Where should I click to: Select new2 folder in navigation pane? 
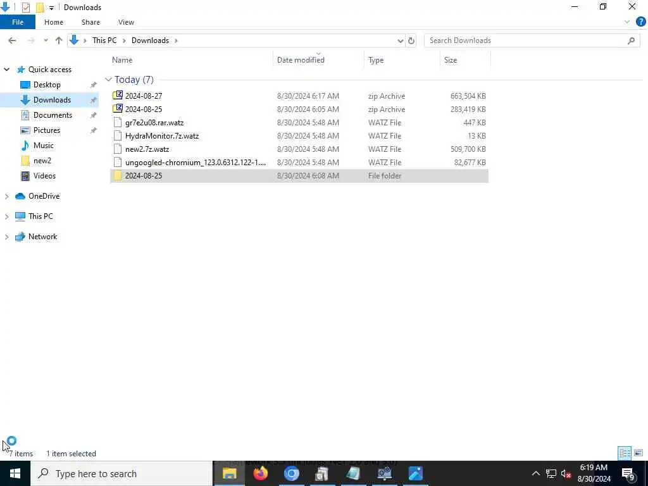coord(42,161)
